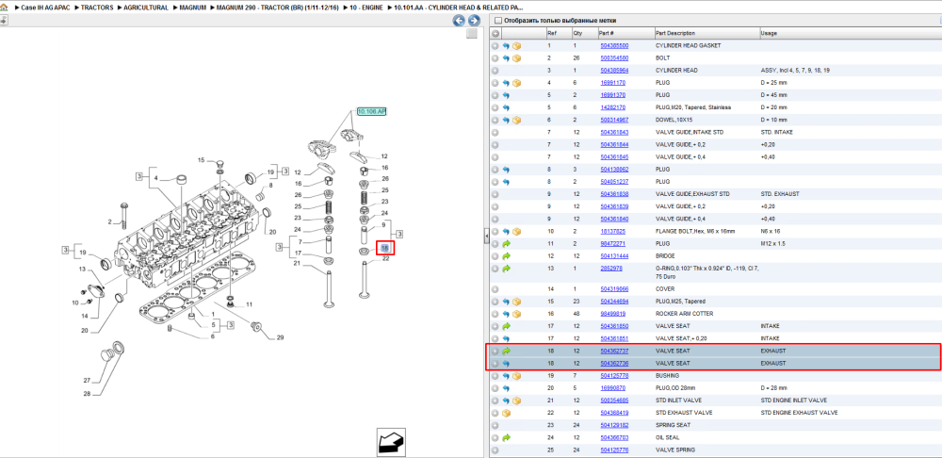The image size is (942, 458).
Task: Click blue arrow for part 14282170
Action: tap(506, 107)
